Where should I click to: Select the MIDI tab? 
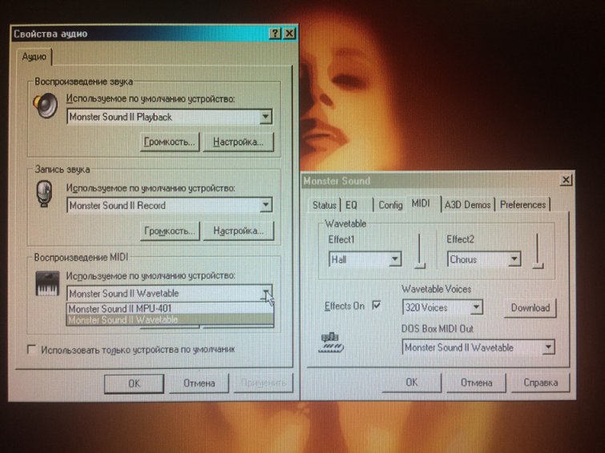(421, 203)
